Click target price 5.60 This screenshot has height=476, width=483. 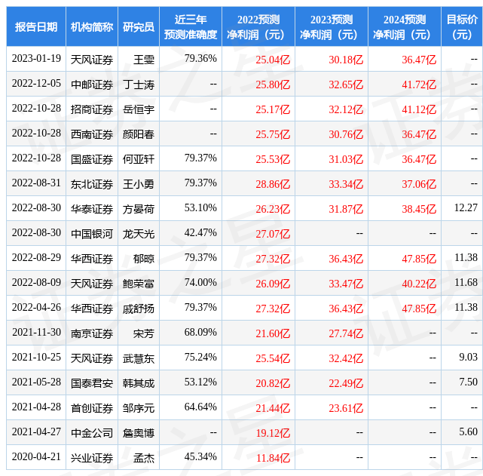pyautogui.click(x=468, y=431)
